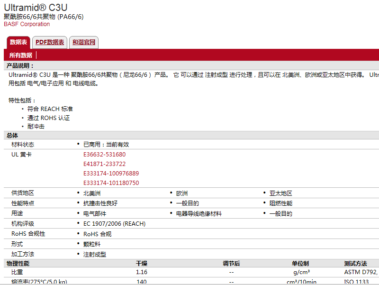Click the 聚酰胺66/6共聚物 (PA66/6) subtitle
379x285 pixels.
click(44, 17)
